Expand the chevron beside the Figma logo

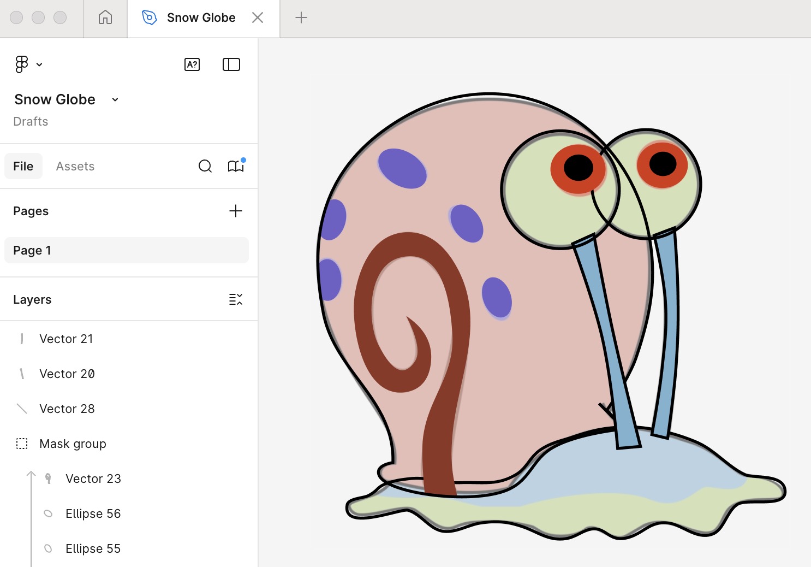point(38,64)
